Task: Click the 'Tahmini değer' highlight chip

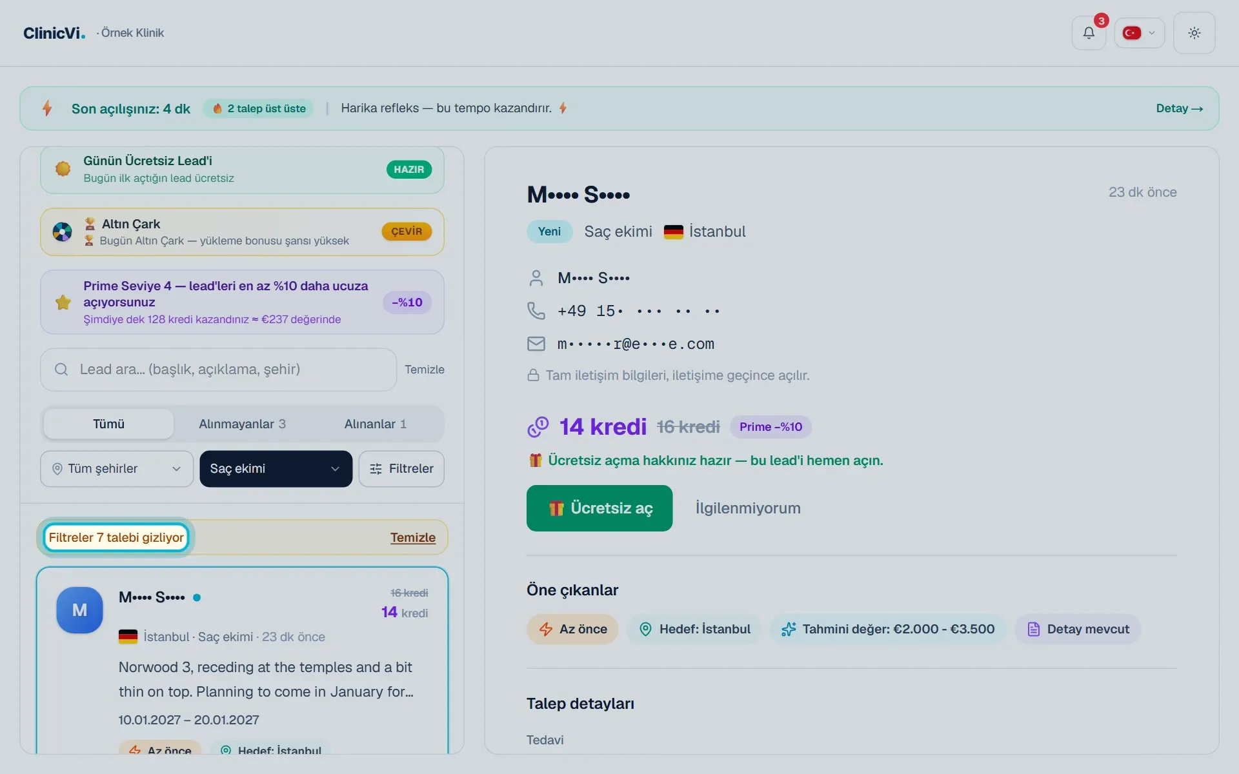Action: coord(888,629)
